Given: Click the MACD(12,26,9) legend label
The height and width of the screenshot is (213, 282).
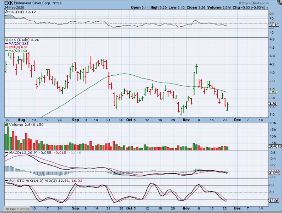Looking at the screenshot, I should click(23, 153).
